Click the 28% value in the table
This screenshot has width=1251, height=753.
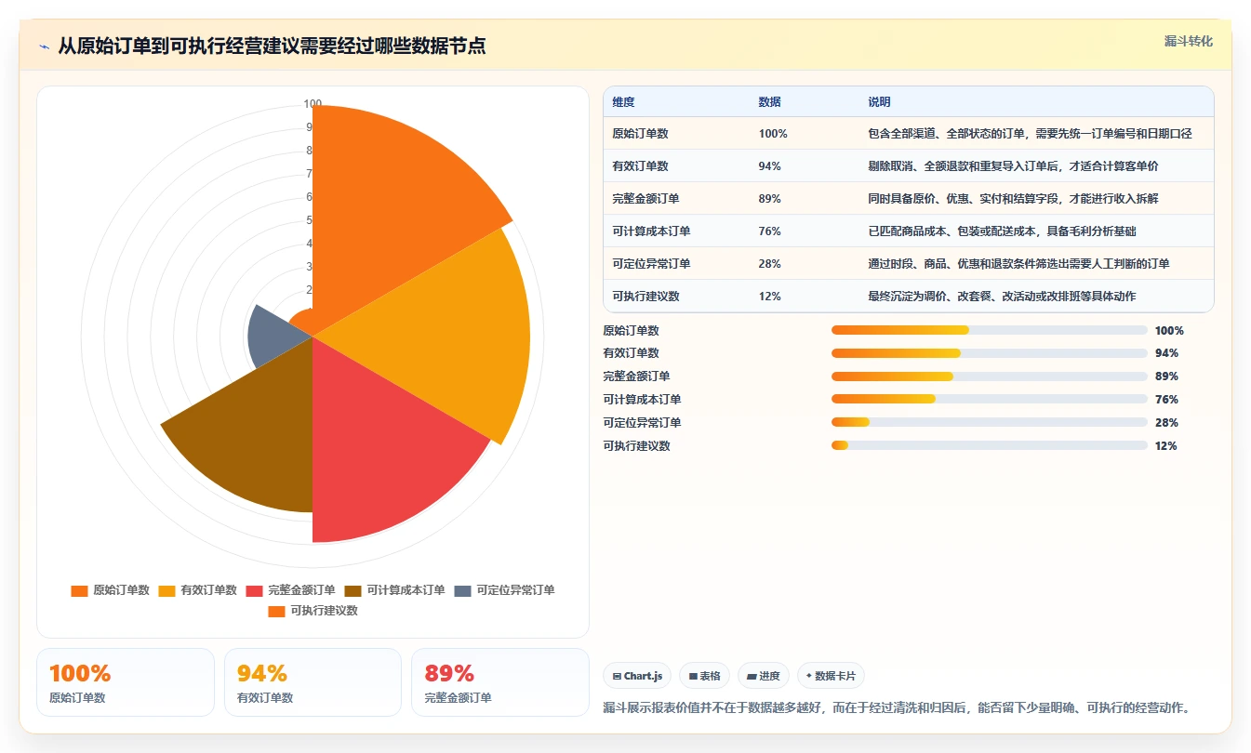pyautogui.click(x=769, y=264)
